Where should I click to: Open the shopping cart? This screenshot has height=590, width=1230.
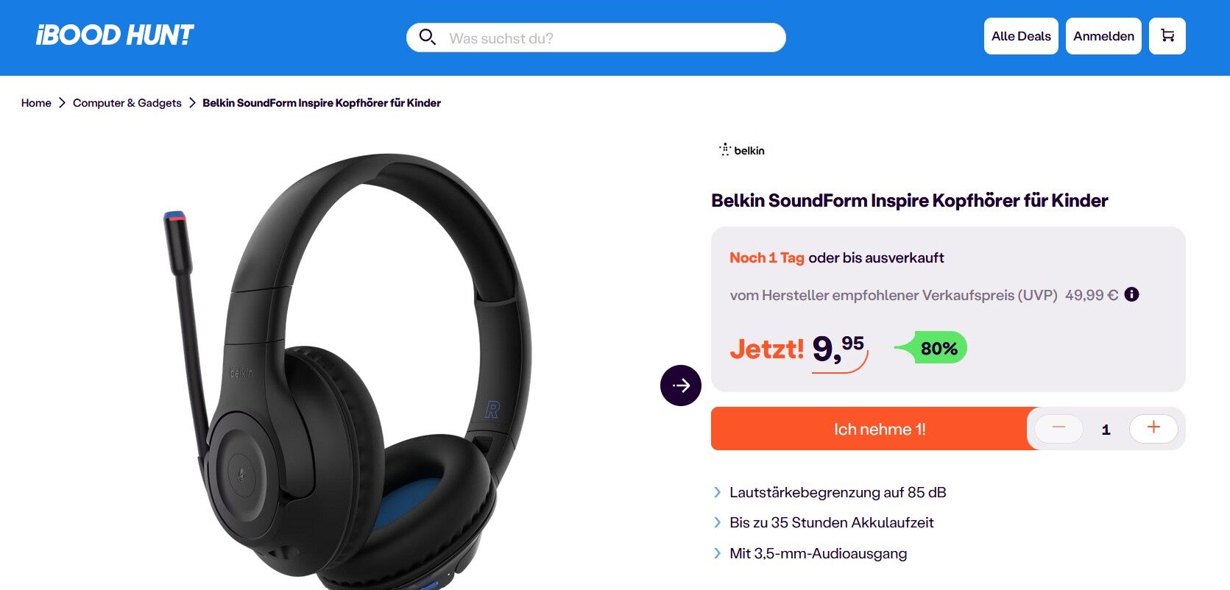coord(1167,36)
